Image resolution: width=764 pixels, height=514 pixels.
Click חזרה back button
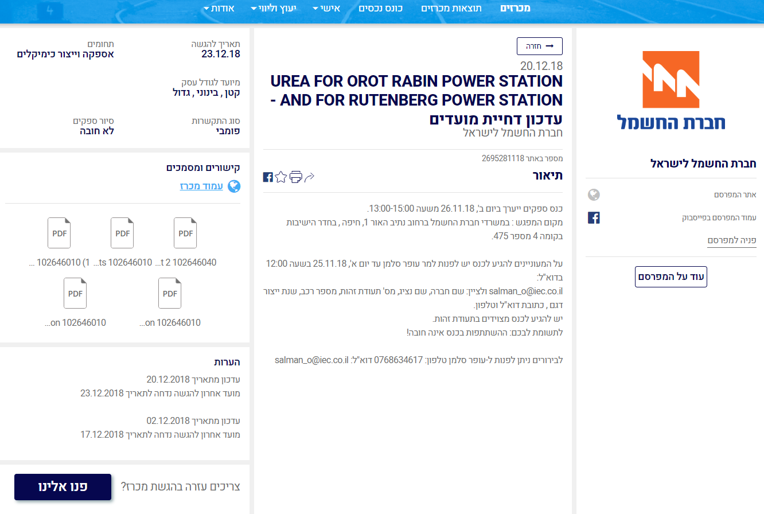point(540,46)
